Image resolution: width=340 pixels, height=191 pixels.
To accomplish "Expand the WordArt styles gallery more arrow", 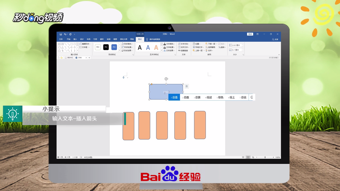I will click(161, 50).
